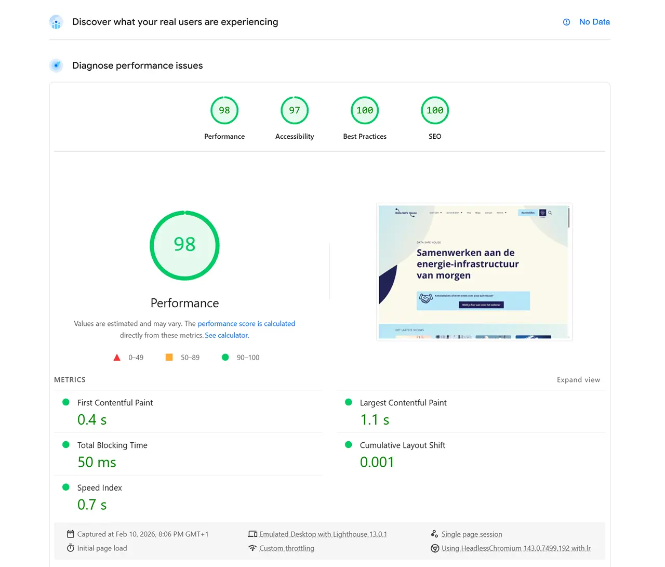Open the No Data link
The image size is (665, 567).
point(594,22)
